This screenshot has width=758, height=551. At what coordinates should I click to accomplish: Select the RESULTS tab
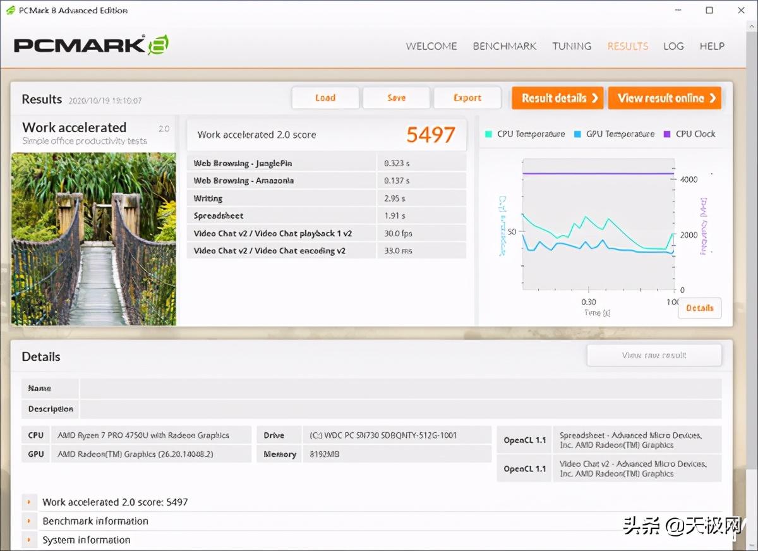pyautogui.click(x=628, y=46)
